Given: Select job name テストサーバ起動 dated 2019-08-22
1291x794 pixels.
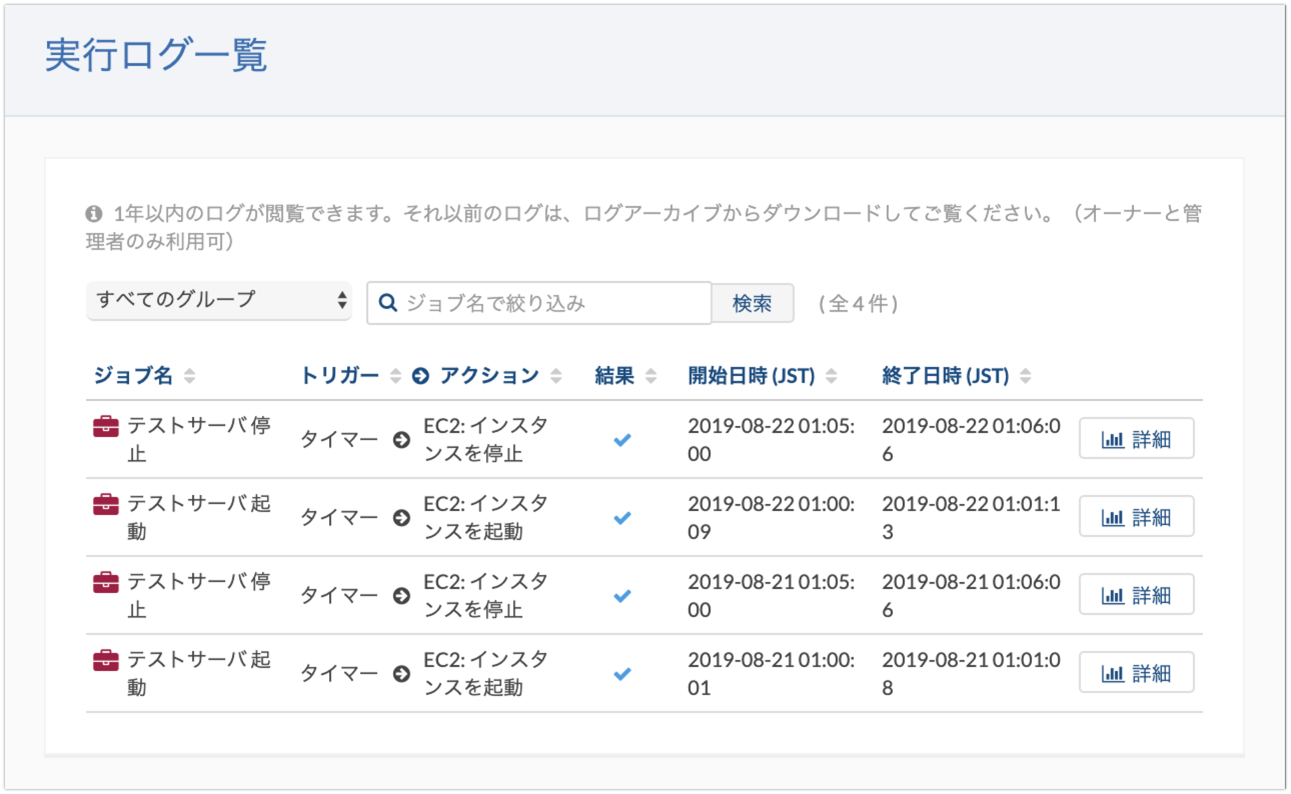Looking at the screenshot, I should pos(199,518).
